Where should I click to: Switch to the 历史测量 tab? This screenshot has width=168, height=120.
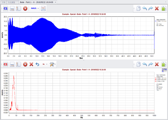click(13, 2)
